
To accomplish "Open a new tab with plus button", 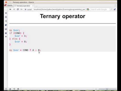I will (36, 6).
